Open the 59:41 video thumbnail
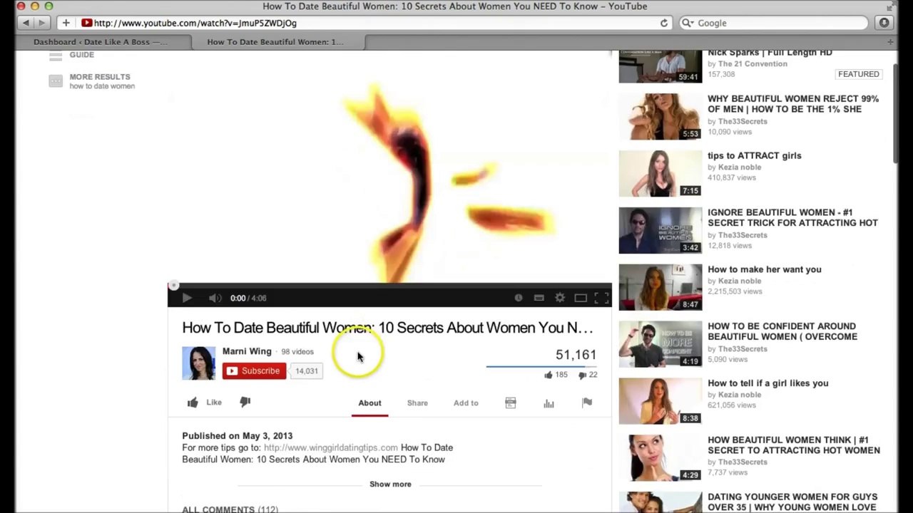Viewport: 913px width, 513px height. [660, 66]
